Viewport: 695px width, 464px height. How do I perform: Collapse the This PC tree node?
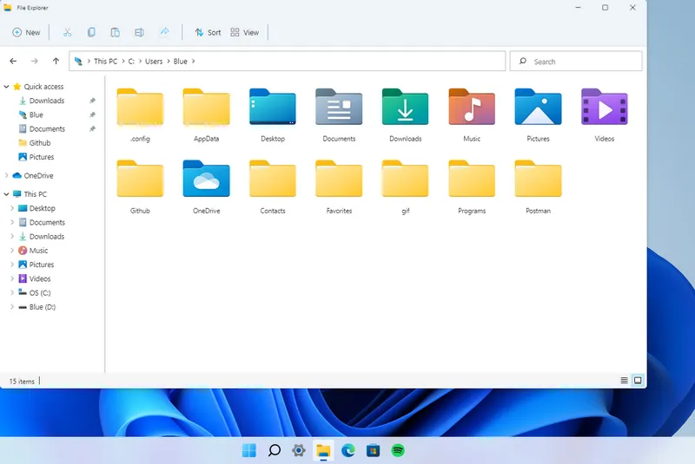coord(6,194)
